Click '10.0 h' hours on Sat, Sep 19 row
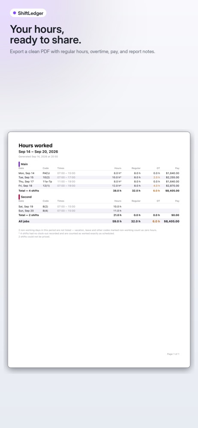Screen dimensions: 198x428 (x=117, y=207)
